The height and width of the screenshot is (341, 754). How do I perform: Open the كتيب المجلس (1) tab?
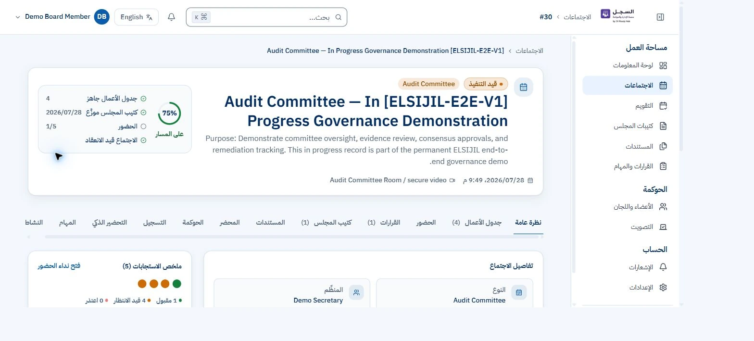point(327,223)
